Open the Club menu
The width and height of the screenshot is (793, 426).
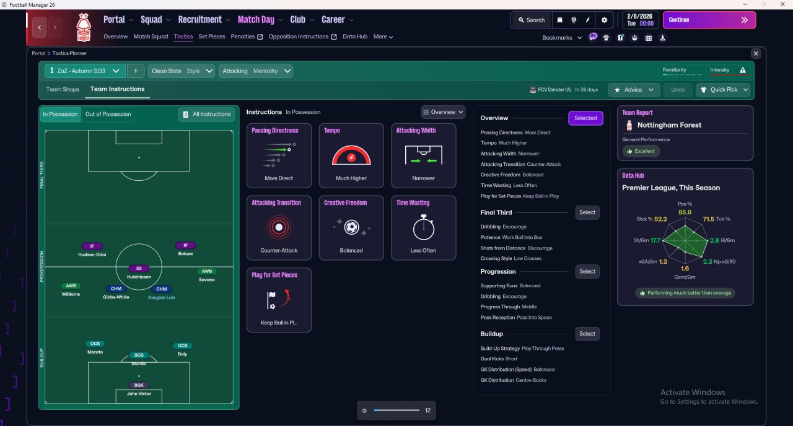(302, 20)
